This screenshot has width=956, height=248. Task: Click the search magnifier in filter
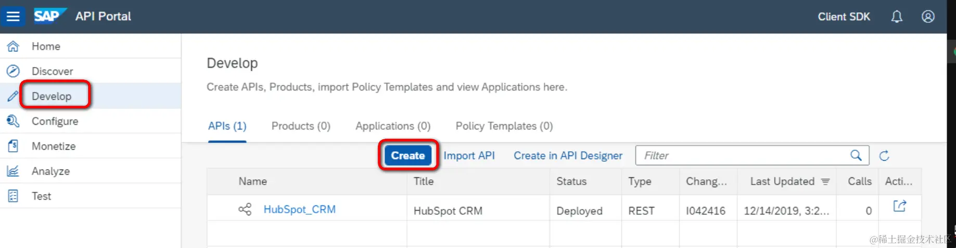click(856, 155)
